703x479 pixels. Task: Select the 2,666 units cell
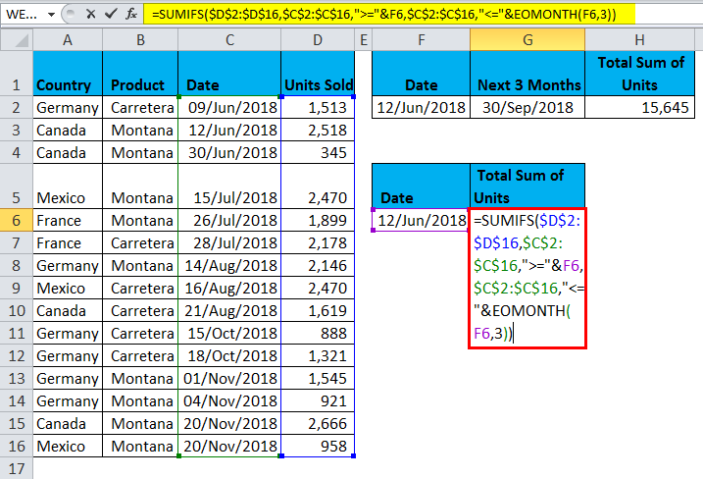[x=318, y=423]
